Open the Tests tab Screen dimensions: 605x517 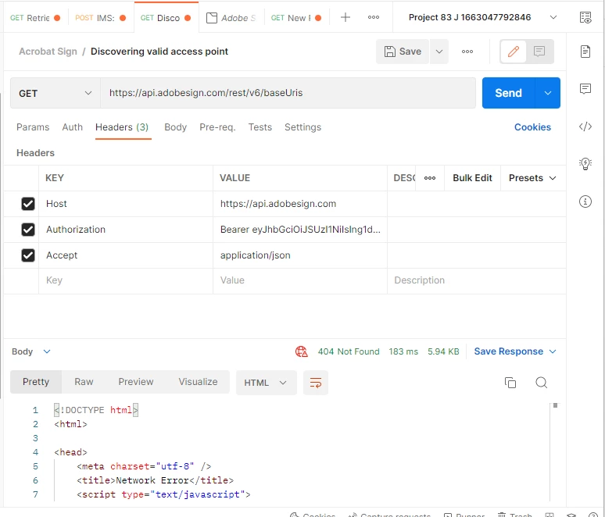[x=260, y=127]
